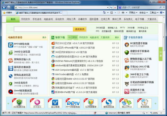This screenshot has width=167, height=116.
Task: Click the 搜狗拼音输入法 icon in left list
Action: pyautogui.click(x=11, y=61)
